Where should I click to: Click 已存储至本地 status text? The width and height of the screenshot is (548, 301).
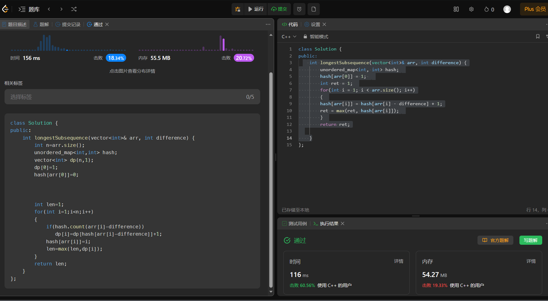[x=295, y=210]
